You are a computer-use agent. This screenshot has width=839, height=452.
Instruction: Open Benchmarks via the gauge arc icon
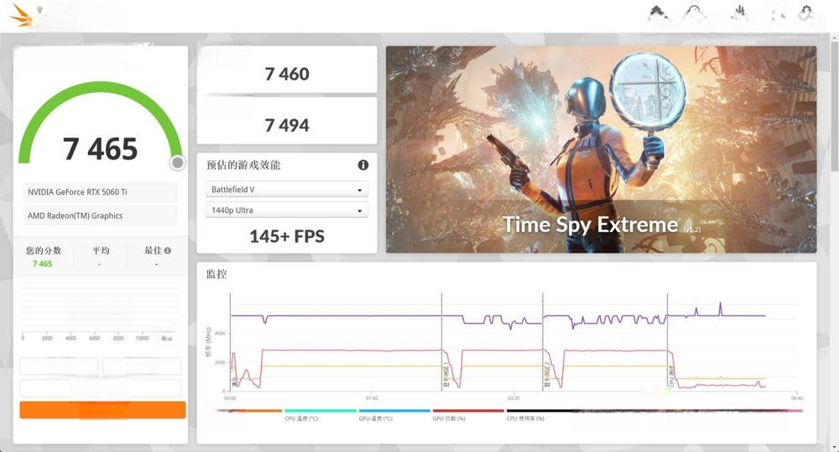[x=694, y=13]
